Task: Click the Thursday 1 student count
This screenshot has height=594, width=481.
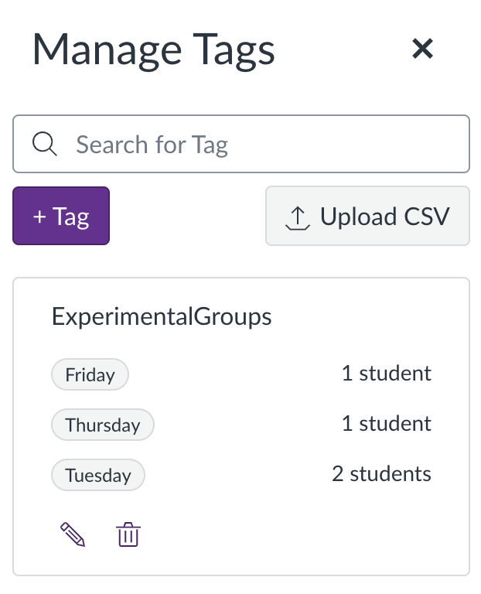Action: pos(387,424)
